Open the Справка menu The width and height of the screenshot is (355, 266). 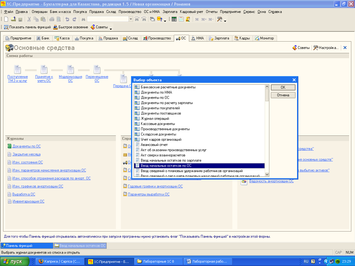point(275,12)
